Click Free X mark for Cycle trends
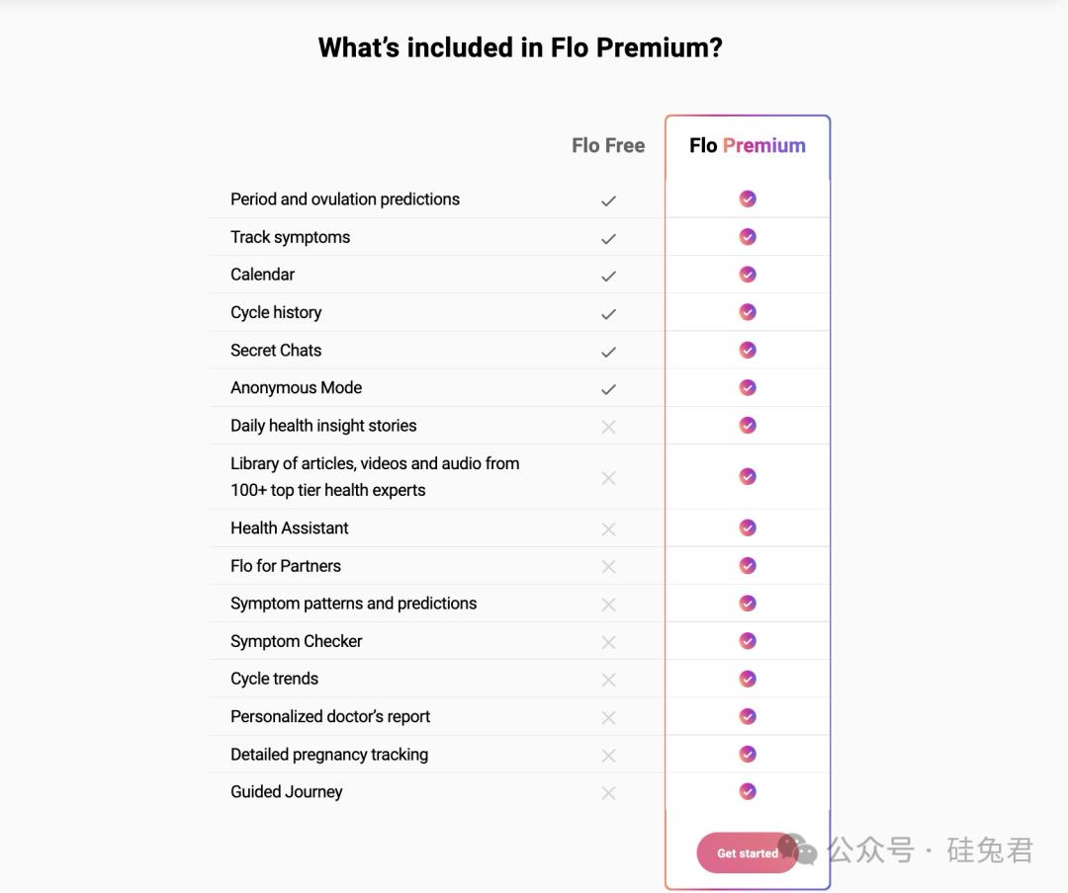 tap(608, 680)
